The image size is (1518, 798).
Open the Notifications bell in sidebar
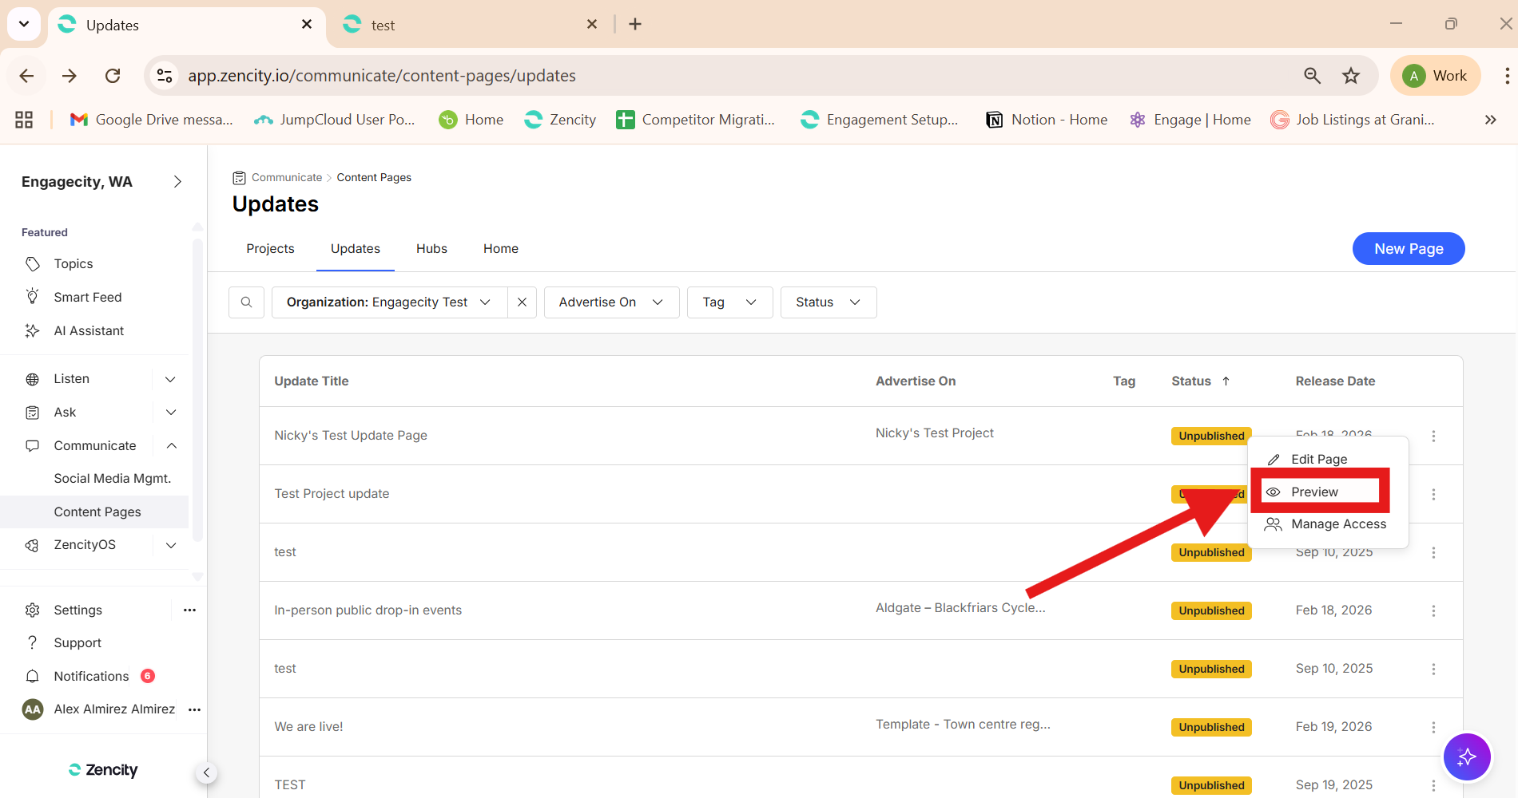coord(33,676)
